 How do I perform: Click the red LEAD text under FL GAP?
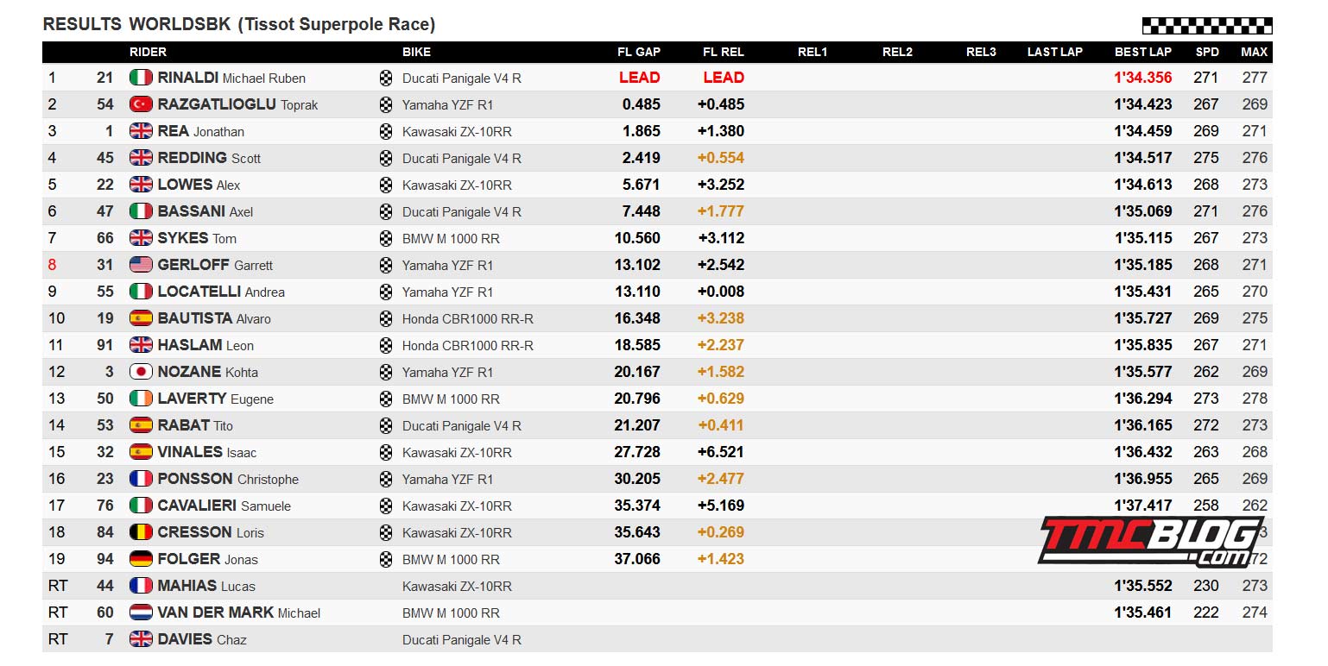pyautogui.click(x=640, y=78)
